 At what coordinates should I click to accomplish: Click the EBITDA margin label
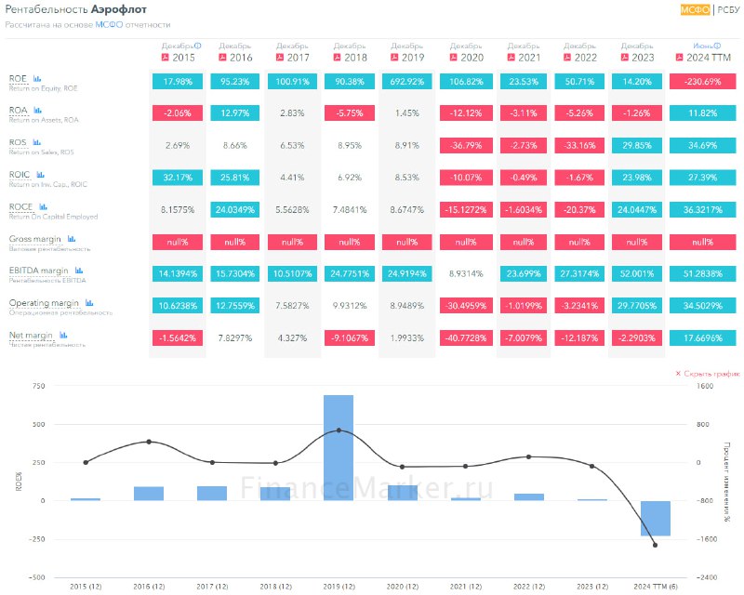39,271
